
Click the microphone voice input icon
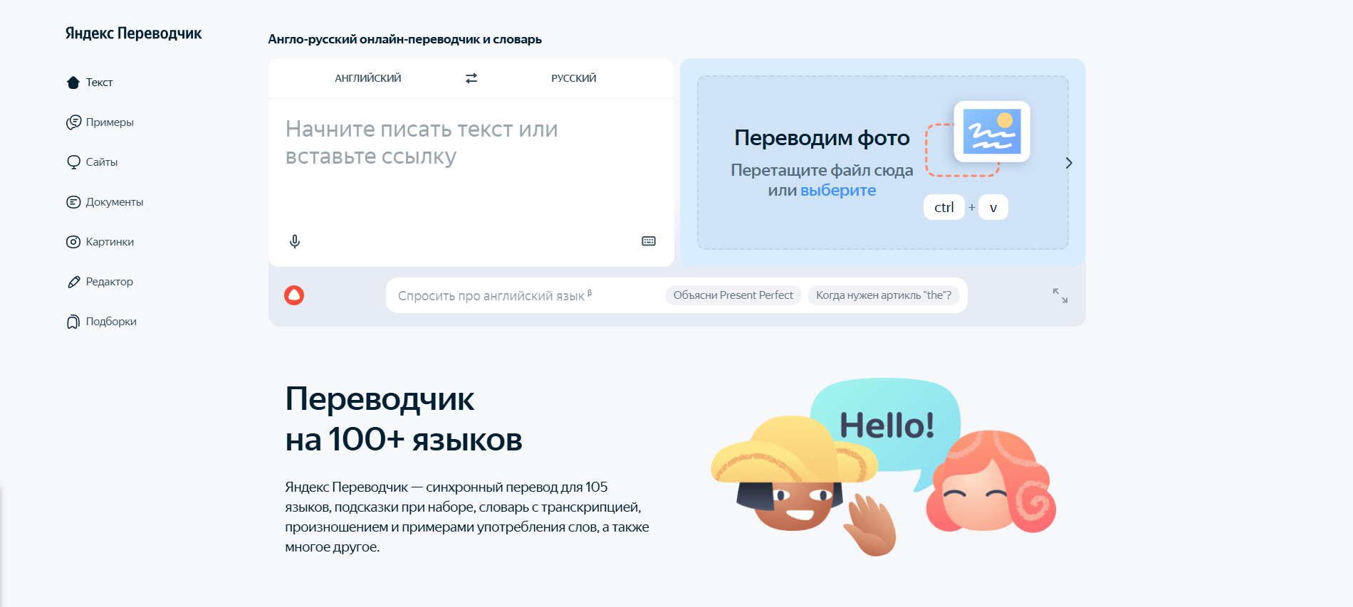coord(295,241)
